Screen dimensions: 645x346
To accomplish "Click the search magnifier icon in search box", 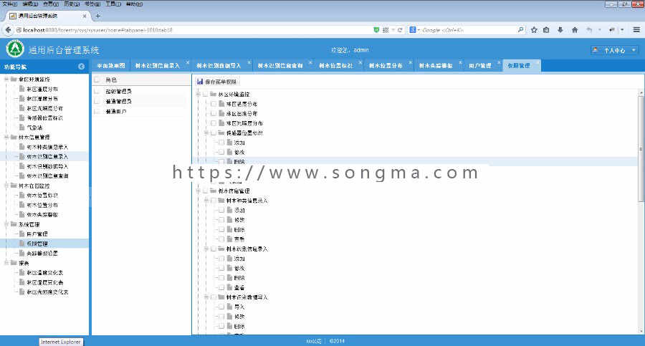I will coord(521,29).
